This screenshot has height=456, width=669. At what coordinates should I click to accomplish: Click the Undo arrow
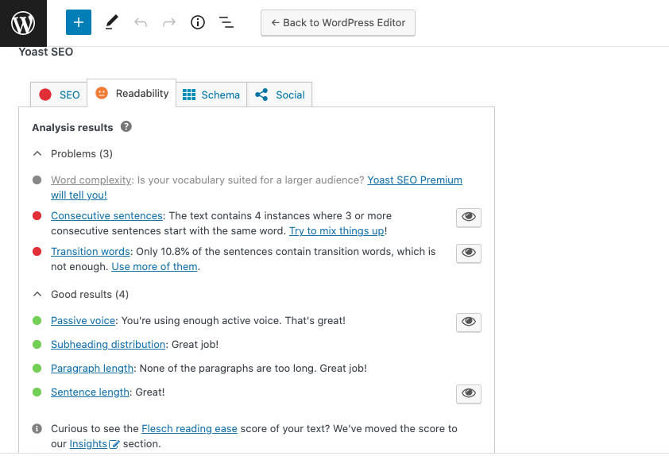tap(141, 23)
